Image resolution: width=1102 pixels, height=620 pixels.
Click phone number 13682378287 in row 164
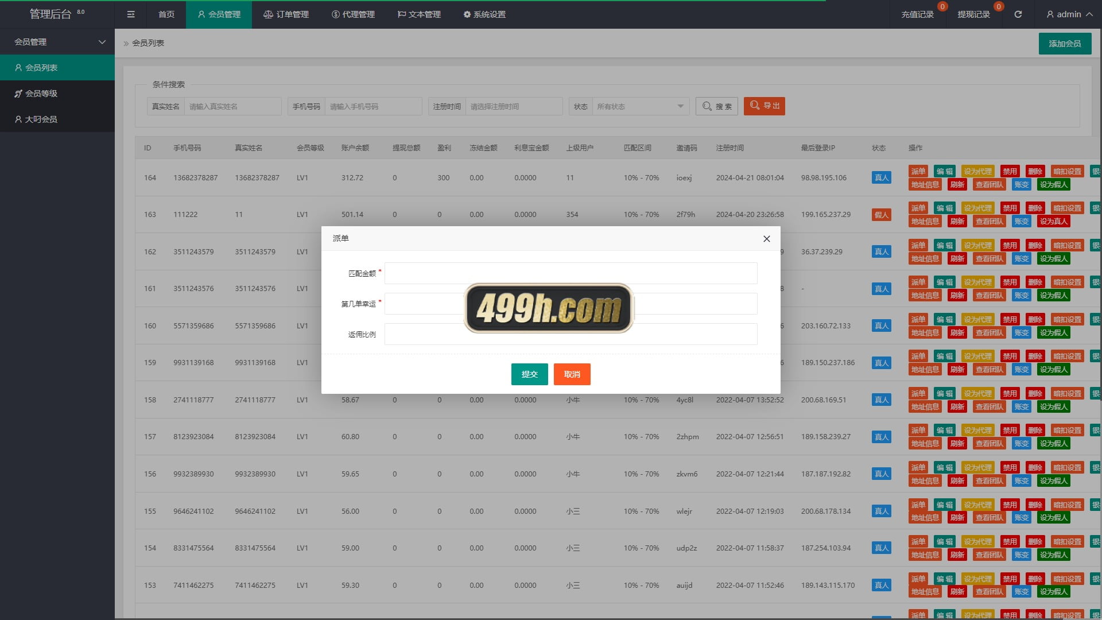click(x=196, y=178)
